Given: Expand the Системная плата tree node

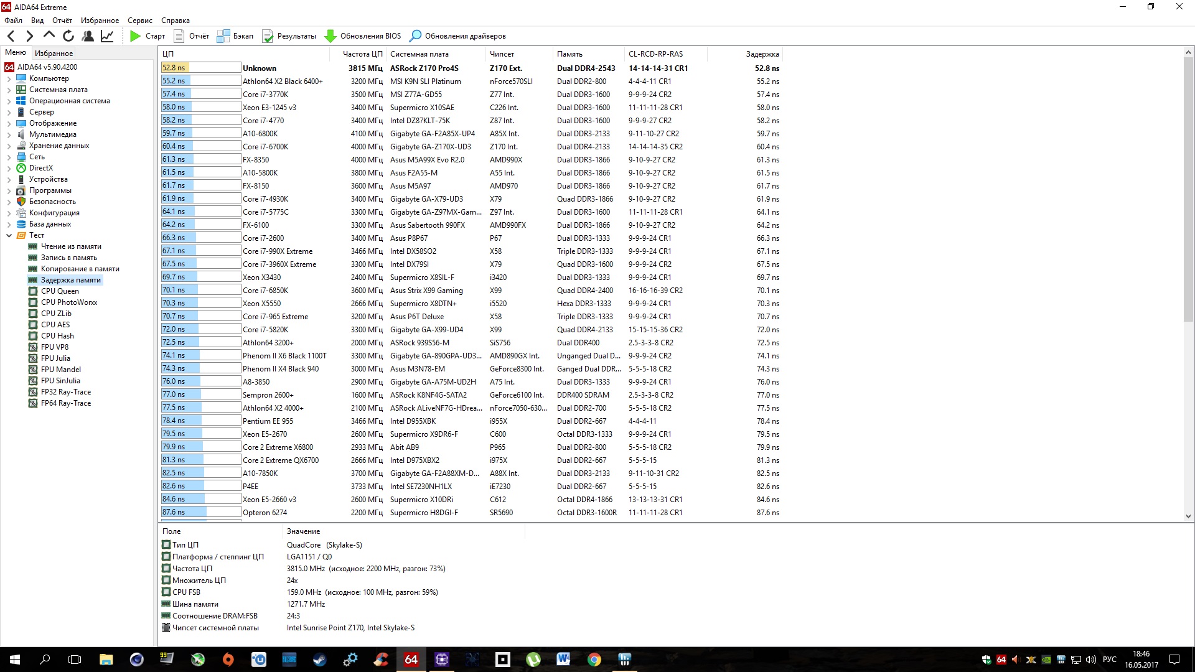Looking at the screenshot, I should (x=9, y=90).
